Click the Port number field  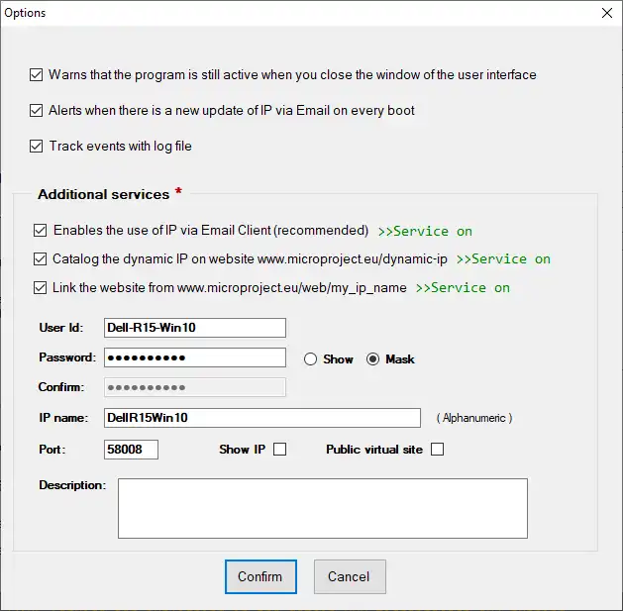[131, 450]
